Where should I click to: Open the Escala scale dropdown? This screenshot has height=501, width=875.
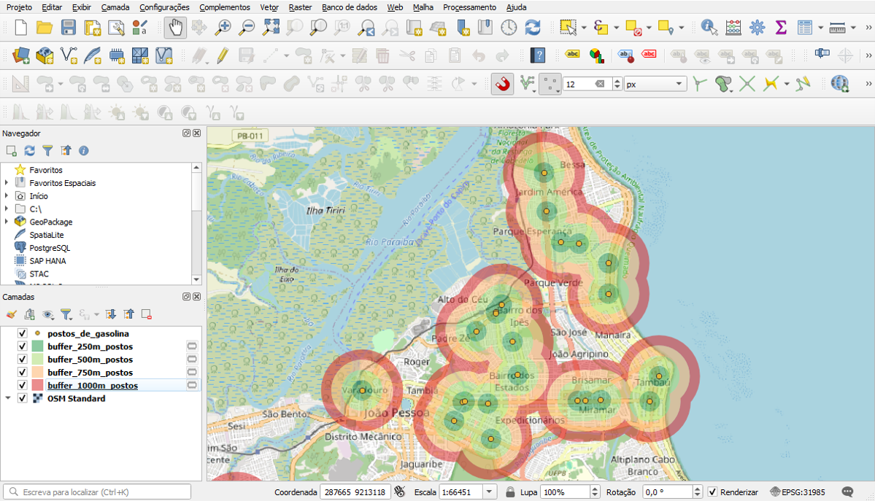[489, 492]
